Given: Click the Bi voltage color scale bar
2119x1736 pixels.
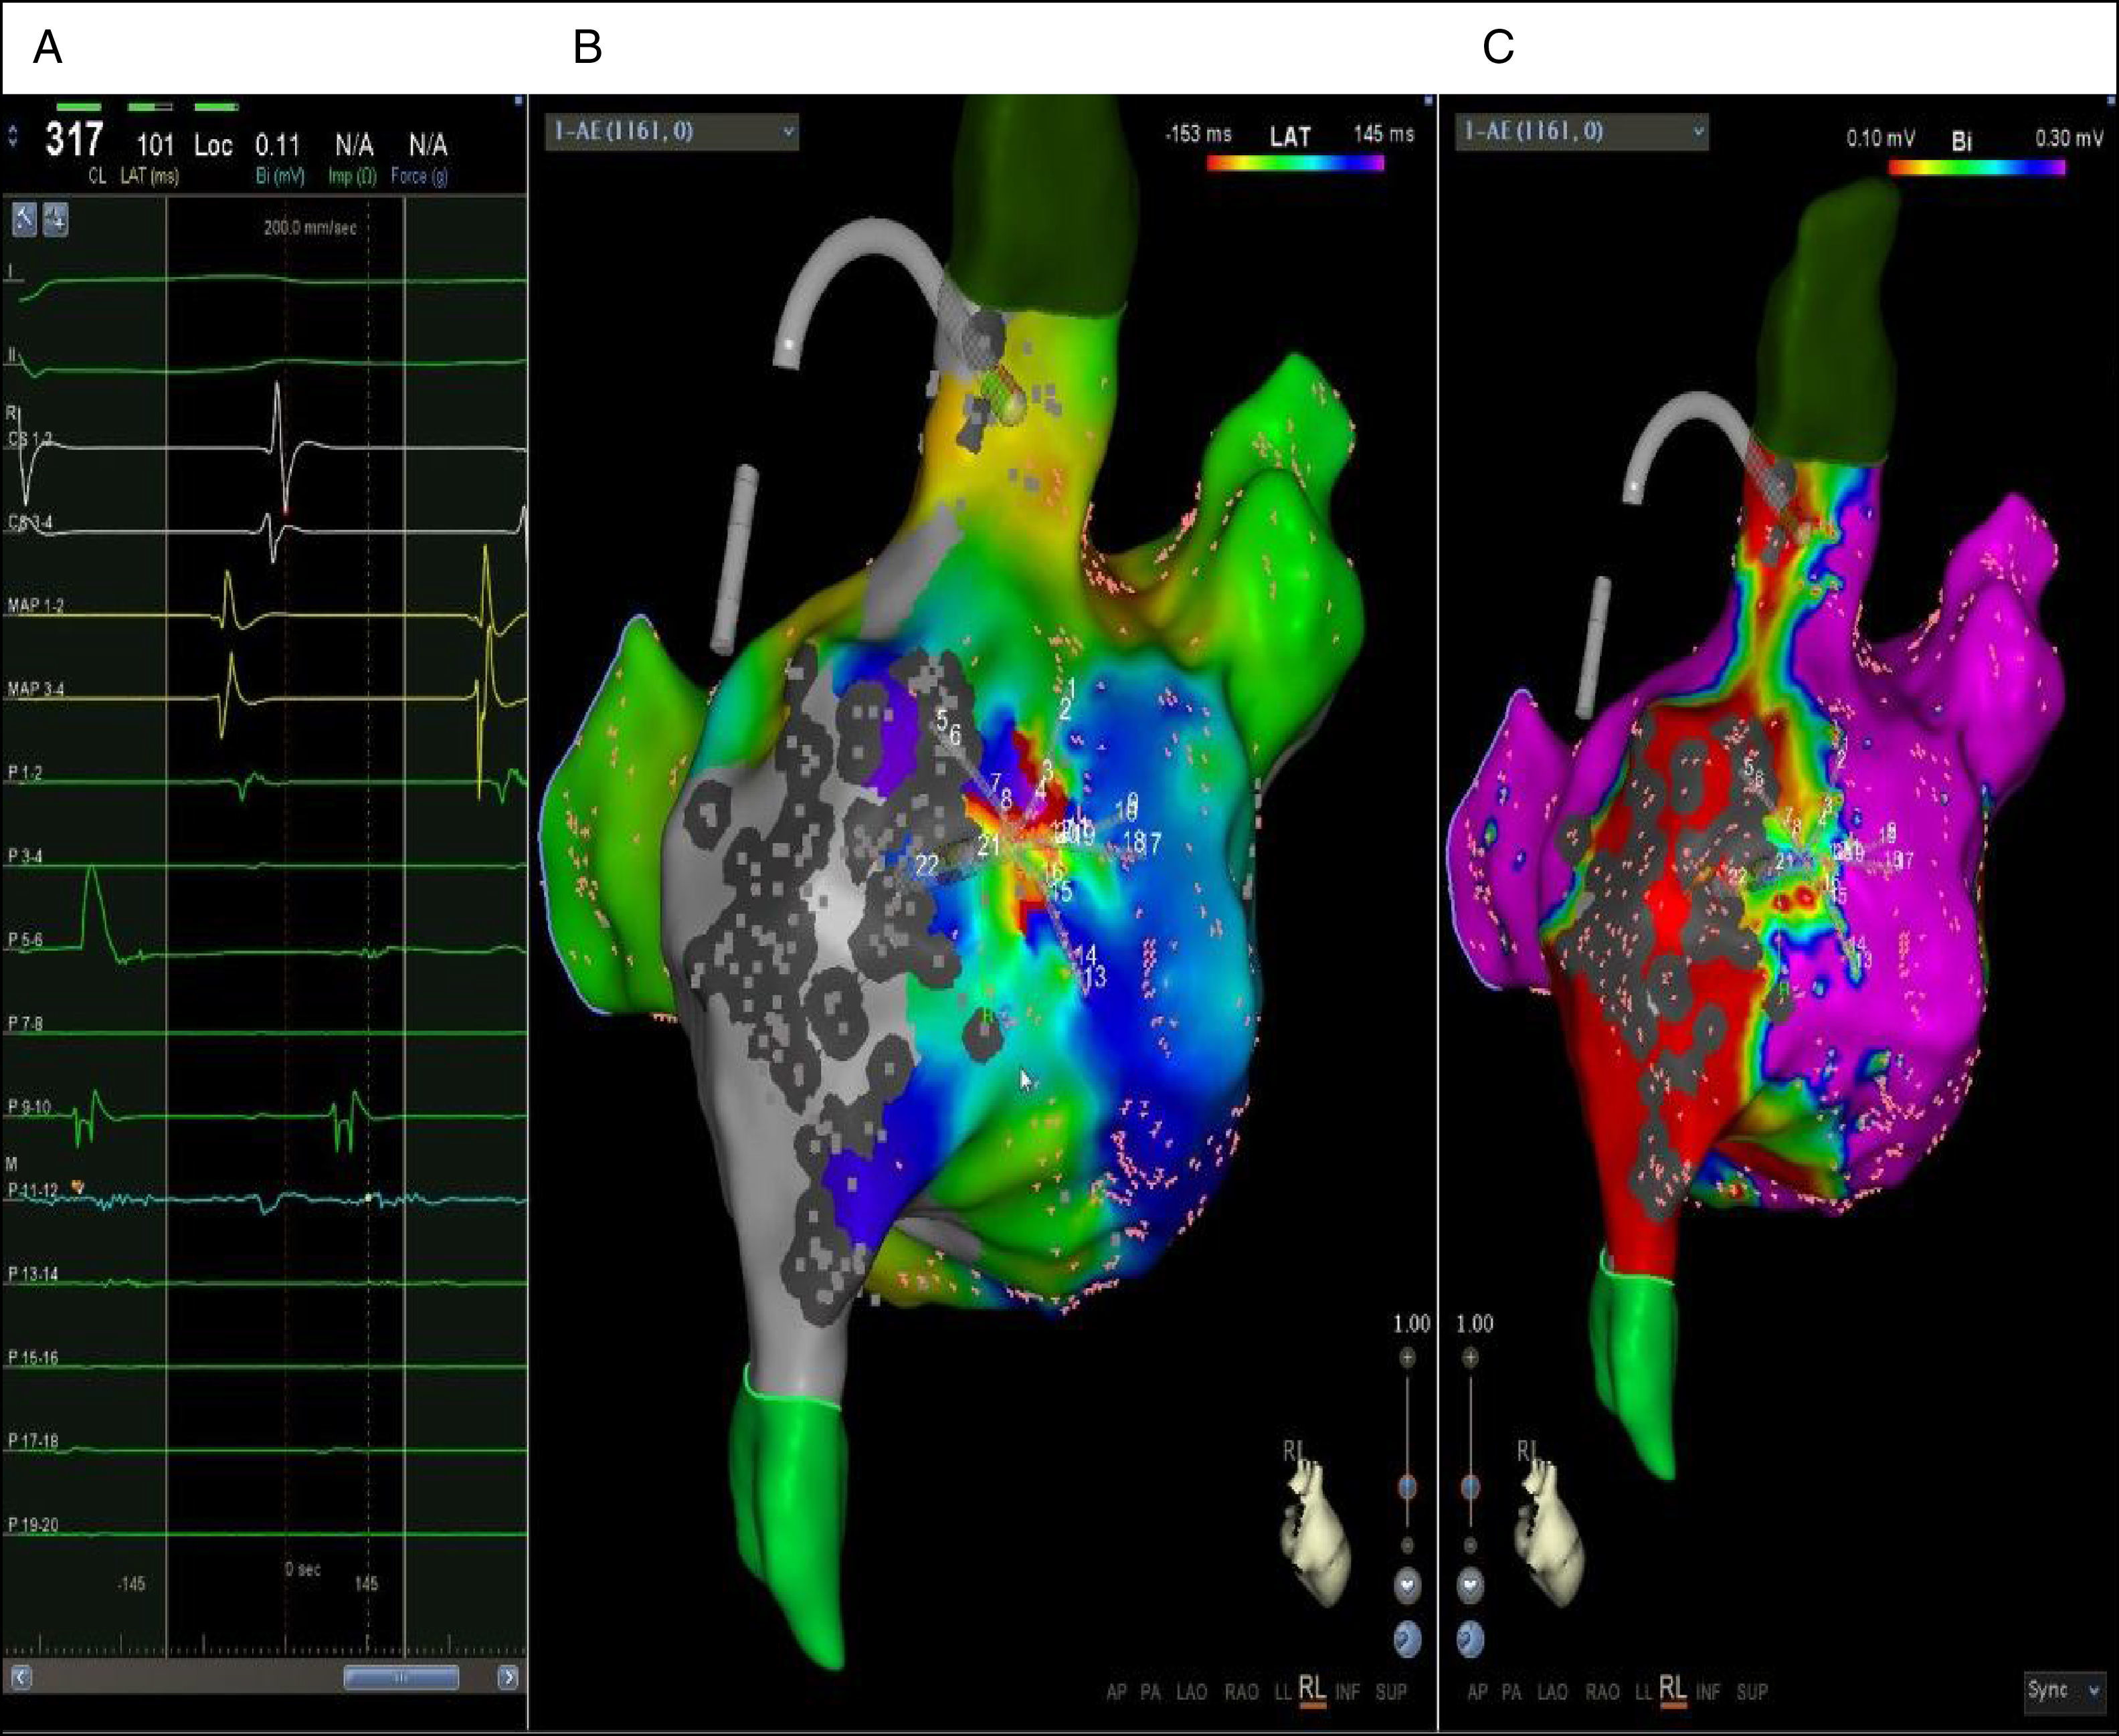Looking at the screenshot, I should tap(1976, 168).
